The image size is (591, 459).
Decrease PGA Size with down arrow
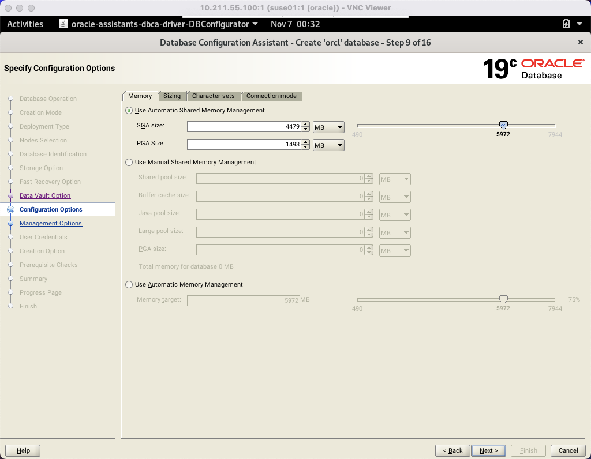[x=305, y=147]
